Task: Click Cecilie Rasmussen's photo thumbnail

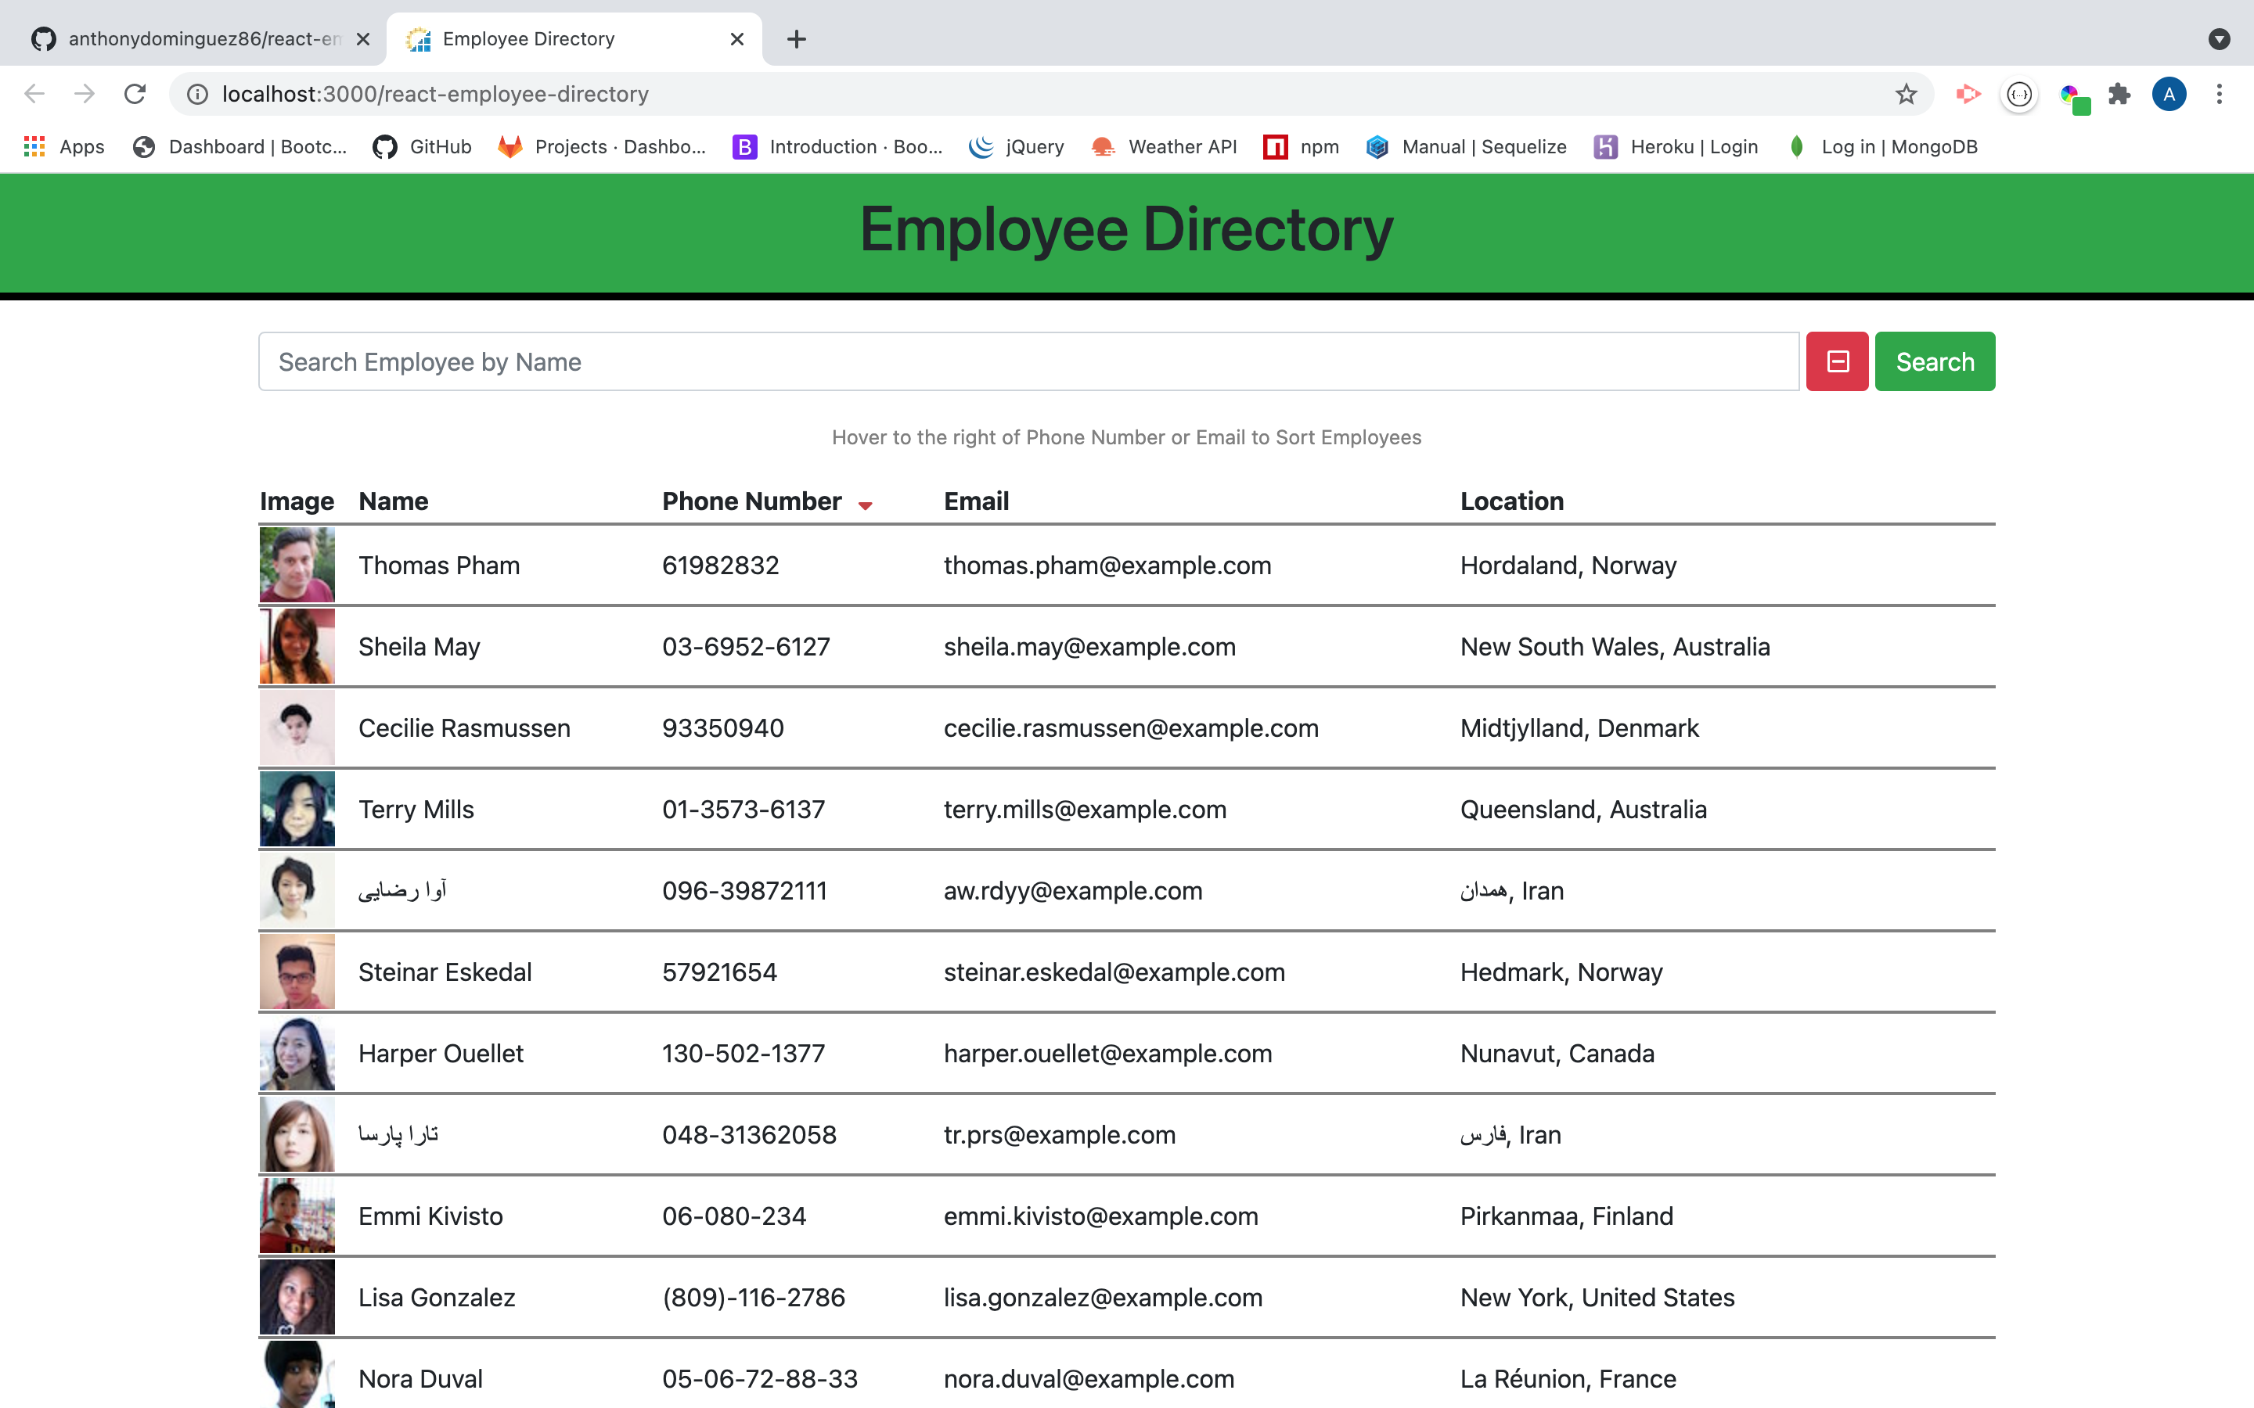Action: click(297, 727)
